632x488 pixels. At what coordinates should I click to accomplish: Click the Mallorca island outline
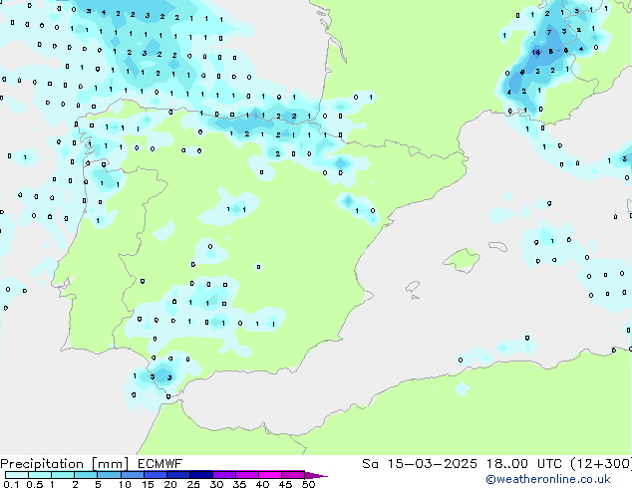(462, 260)
